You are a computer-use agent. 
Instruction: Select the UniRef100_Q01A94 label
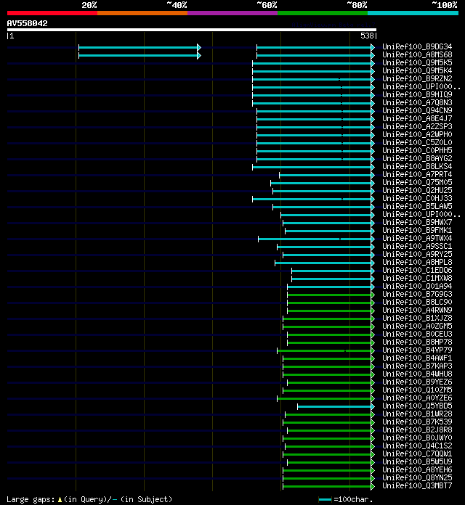tap(417, 286)
